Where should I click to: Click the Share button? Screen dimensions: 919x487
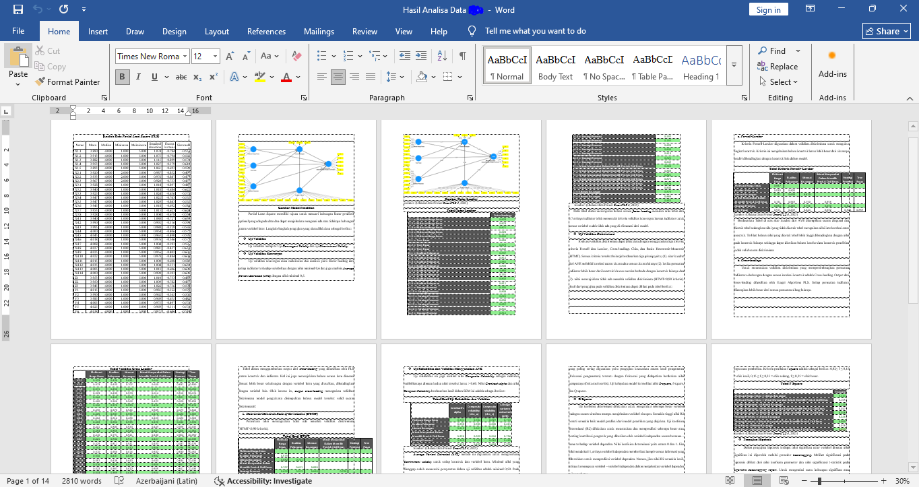[886, 31]
